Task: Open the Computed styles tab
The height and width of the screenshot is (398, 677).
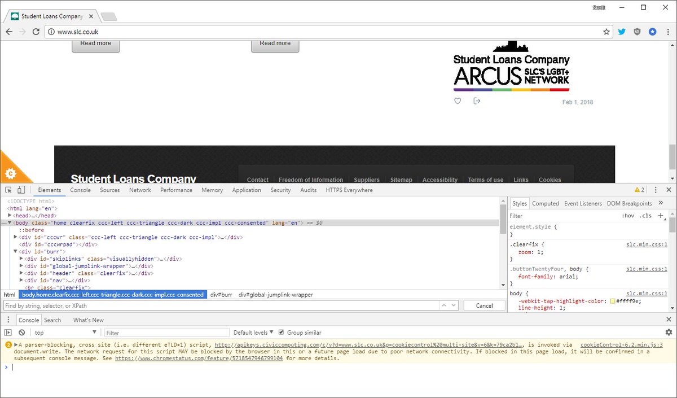Action: pos(546,203)
